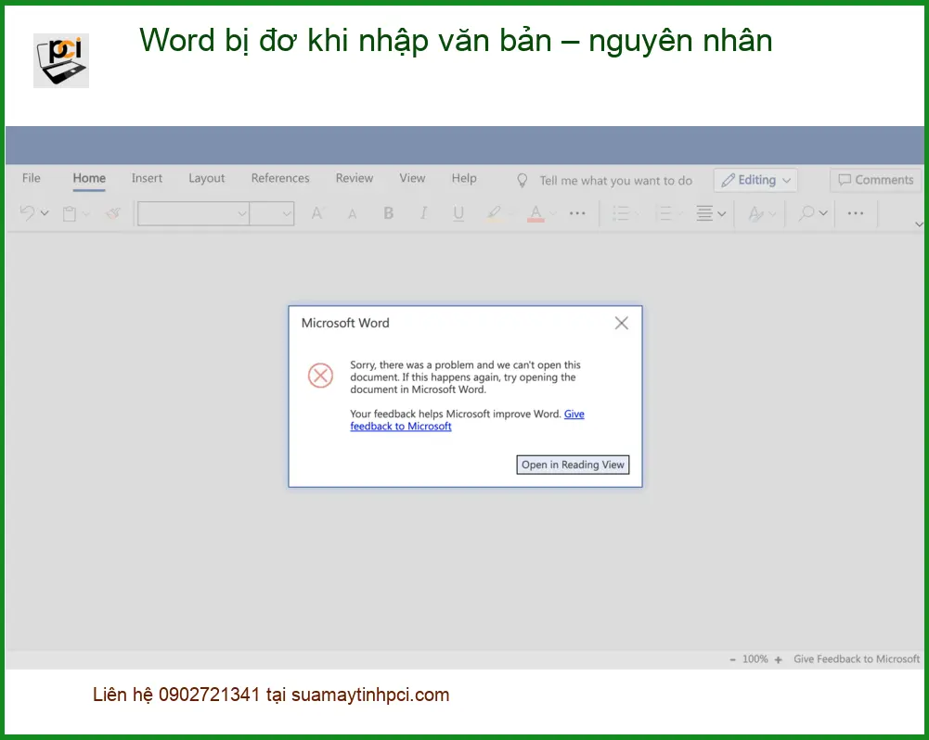Switch to the Review tab

[x=355, y=178]
